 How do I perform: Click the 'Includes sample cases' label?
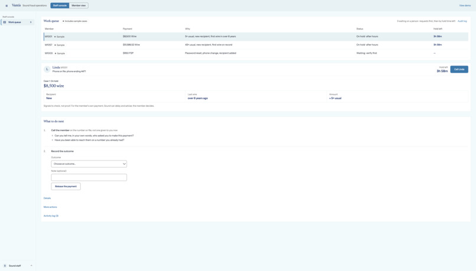76,21
